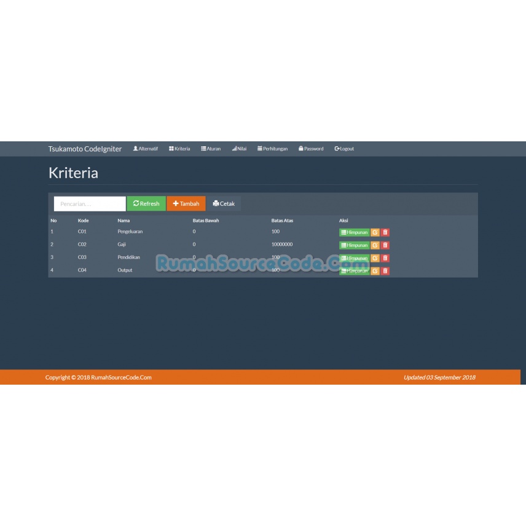Delete the Output criterion via trash icon

pos(385,271)
